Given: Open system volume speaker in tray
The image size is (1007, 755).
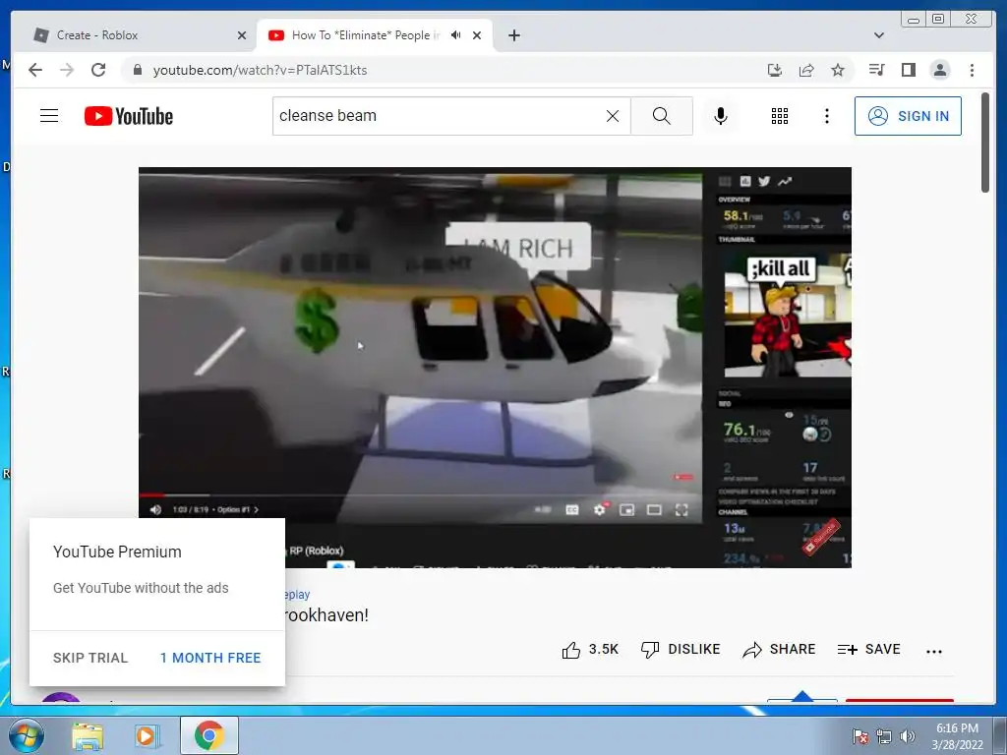Looking at the screenshot, I should [908, 736].
